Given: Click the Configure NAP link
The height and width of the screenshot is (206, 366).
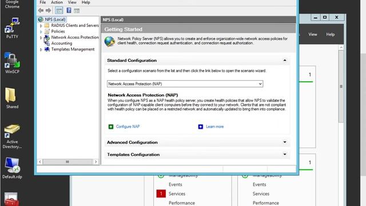Looking at the screenshot, I should [128, 126].
